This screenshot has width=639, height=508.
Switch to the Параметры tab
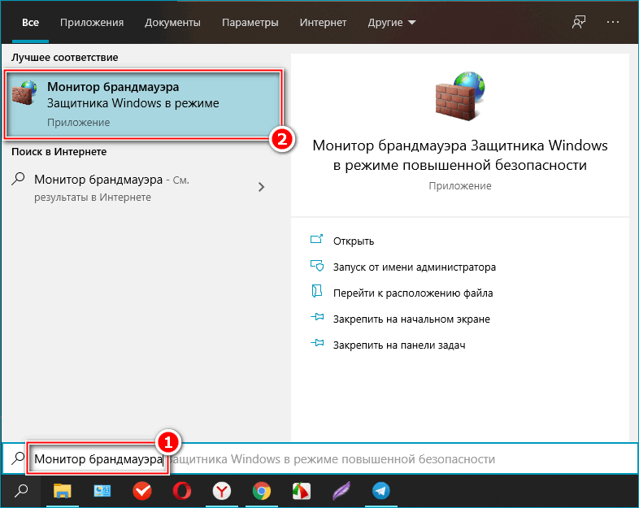point(250,23)
